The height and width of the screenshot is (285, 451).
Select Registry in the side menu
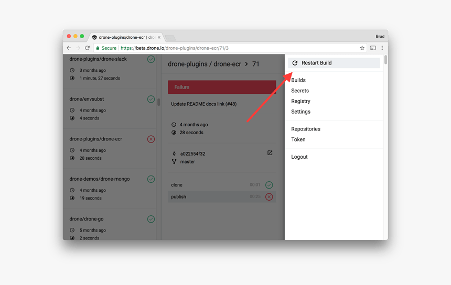coord(300,101)
